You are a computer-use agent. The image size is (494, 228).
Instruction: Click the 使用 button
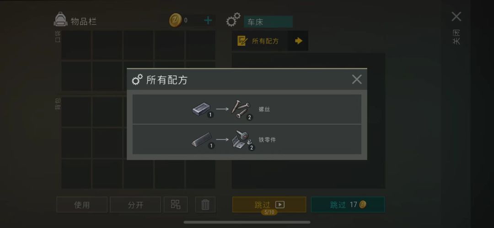(82, 205)
